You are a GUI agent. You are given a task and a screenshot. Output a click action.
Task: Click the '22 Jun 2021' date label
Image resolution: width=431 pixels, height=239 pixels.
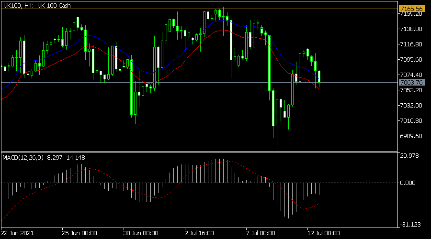click(17, 233)
